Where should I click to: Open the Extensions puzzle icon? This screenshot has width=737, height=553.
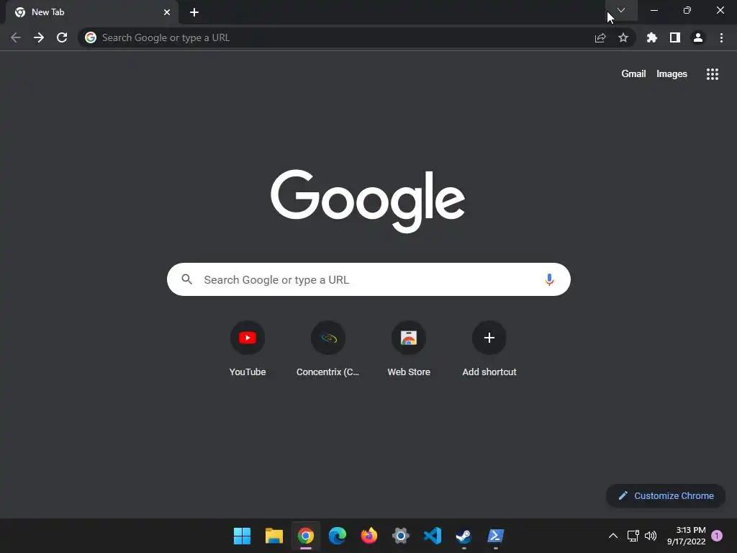click(x=652, y=37)
